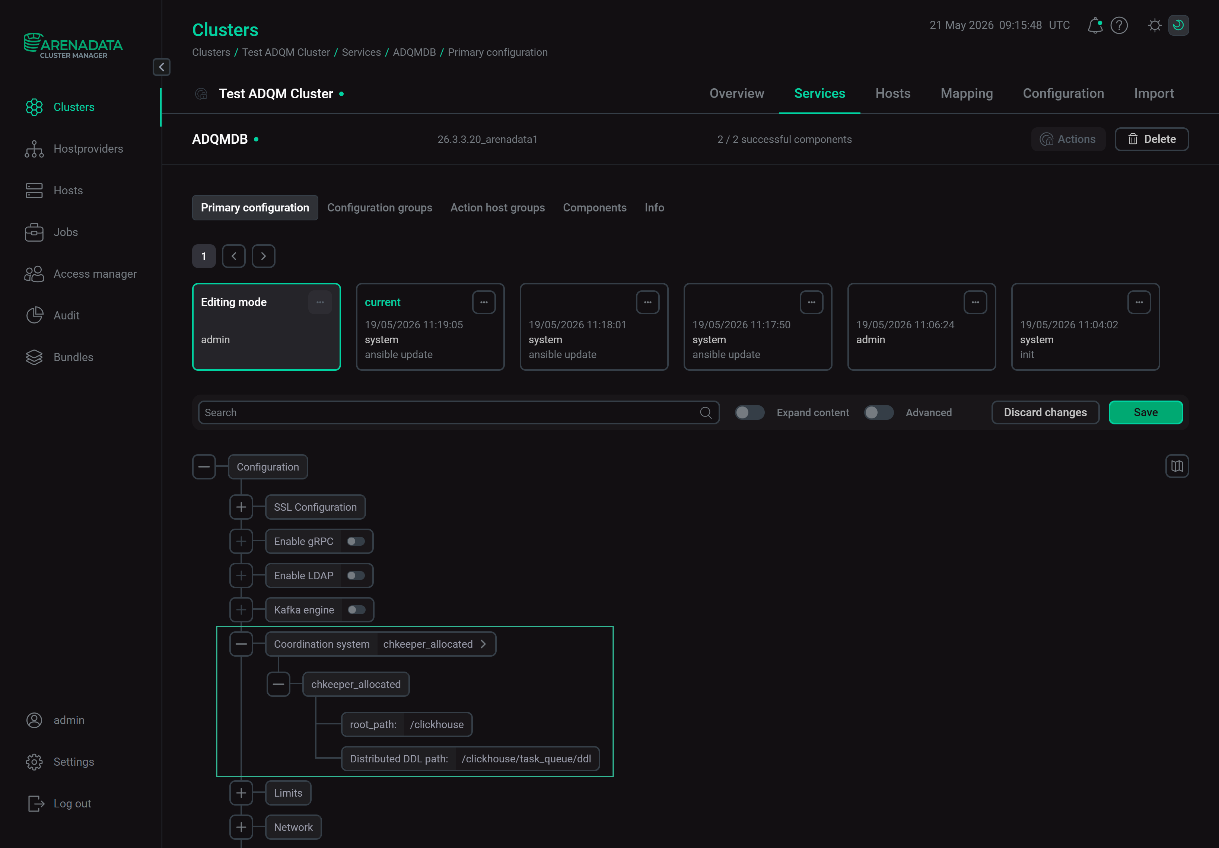Open the Configuration groups tab
The image size is (1219, 848).
click(x=380, y=207)
